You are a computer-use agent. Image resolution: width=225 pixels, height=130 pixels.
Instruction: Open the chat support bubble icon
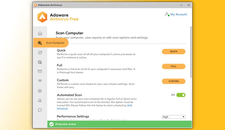[x=40, y=110]
